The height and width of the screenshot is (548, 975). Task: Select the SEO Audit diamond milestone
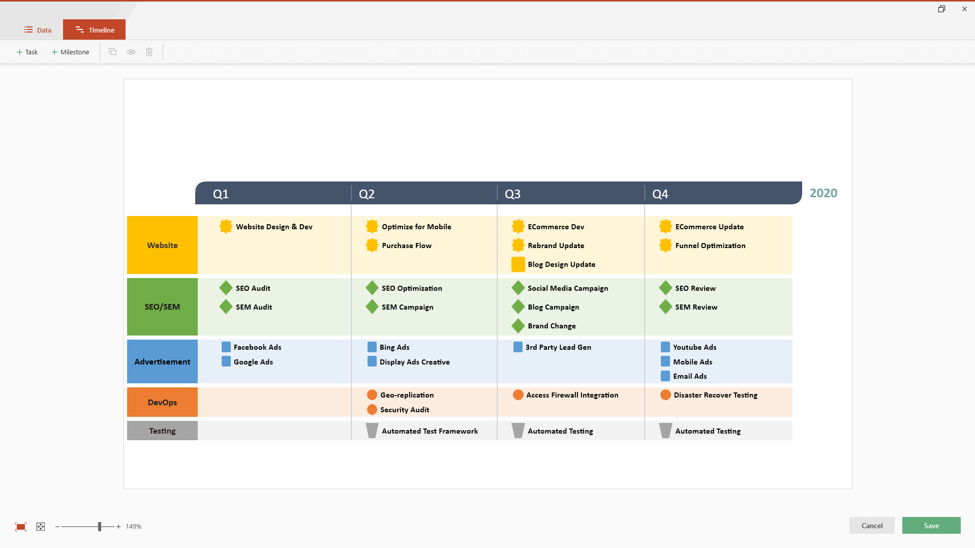coord(226,288)
